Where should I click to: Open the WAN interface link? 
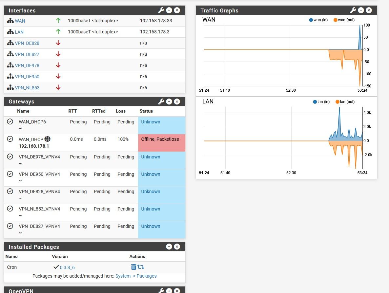[20, 21]
